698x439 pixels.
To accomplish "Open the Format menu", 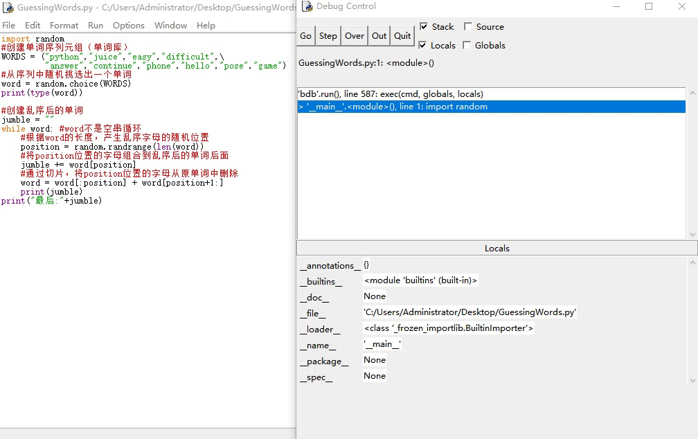I will click(64, 25).
